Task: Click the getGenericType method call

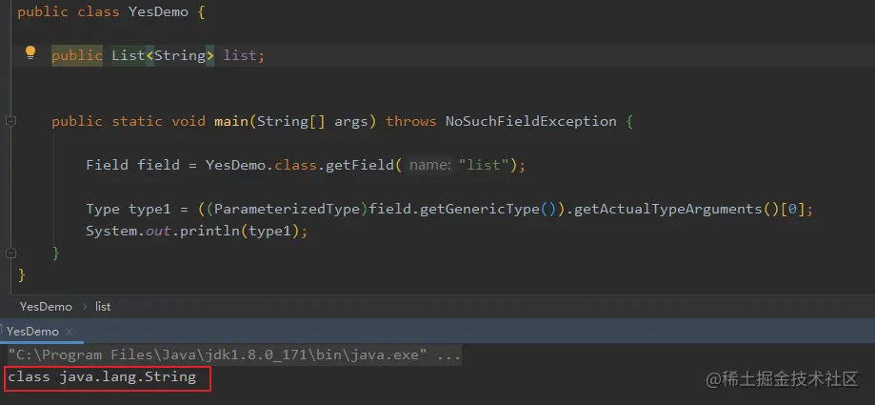Action: [479, 209]
